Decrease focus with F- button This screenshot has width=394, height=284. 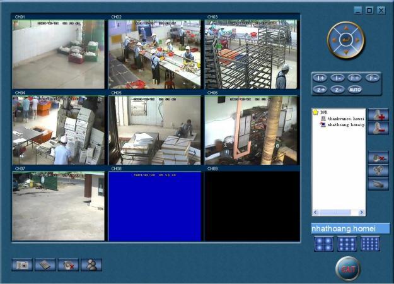click(x=373, y=78)
